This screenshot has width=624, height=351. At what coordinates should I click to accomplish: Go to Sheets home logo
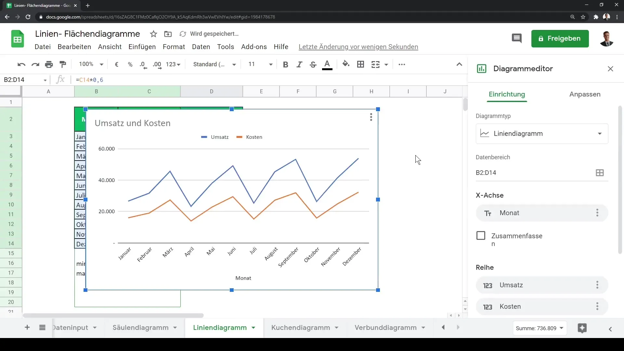click(x=18, y=39)
